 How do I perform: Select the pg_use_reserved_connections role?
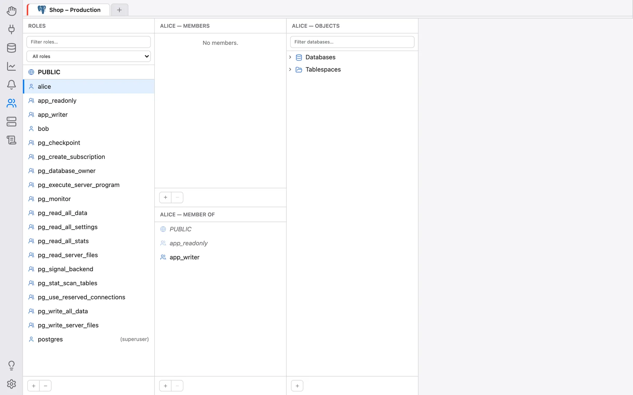pyautogui.click(x=89, y=297)
